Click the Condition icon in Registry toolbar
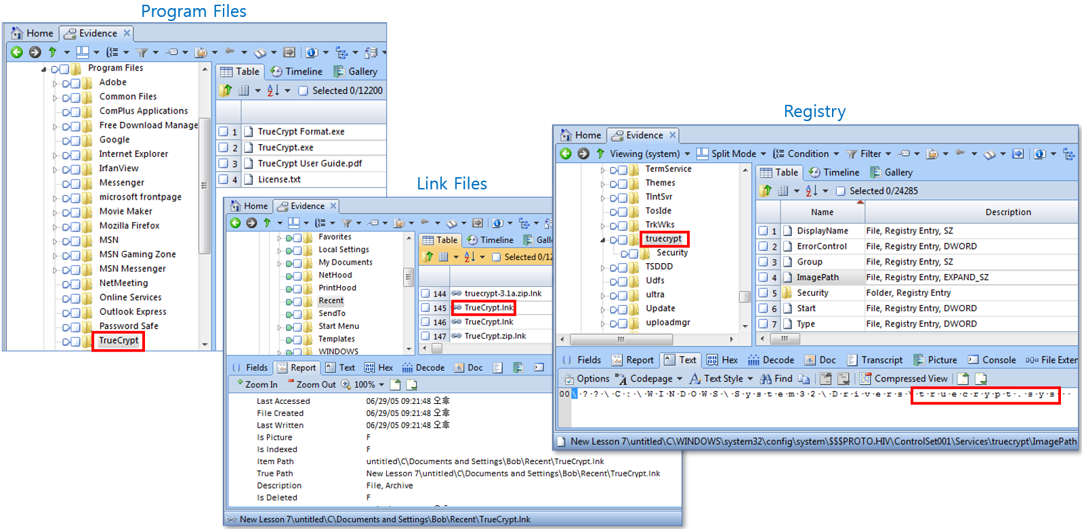 coord(779,154)
